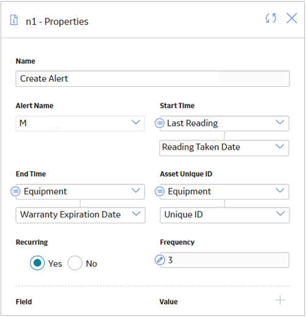
Task: Open the Unique ID dropdown
Action: 225,215
